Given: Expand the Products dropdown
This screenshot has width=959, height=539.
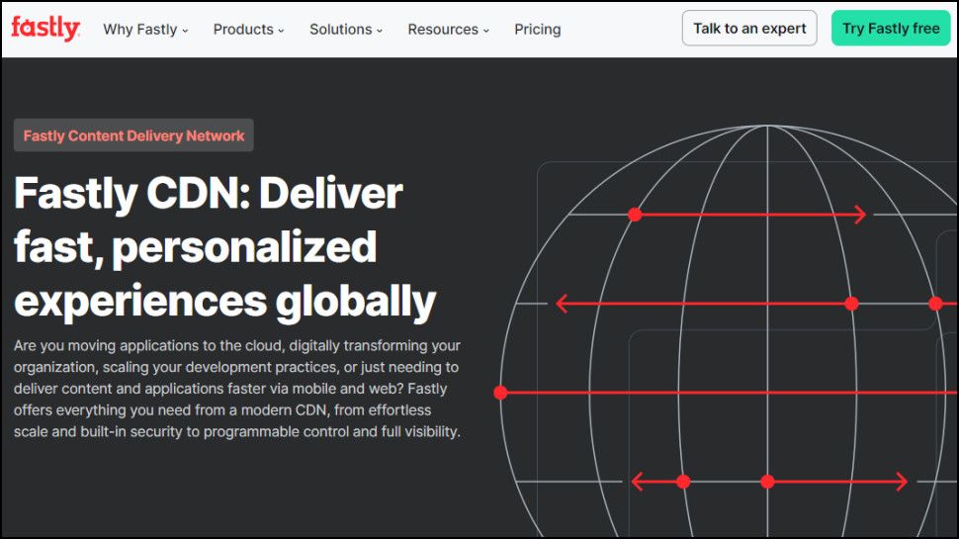Looking at the screenshot, I should pyautogui.click(x=248, y=30).
